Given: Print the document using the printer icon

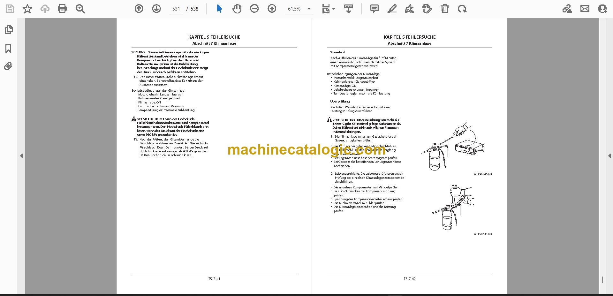Looking at the screenshot, I should 62,9.
